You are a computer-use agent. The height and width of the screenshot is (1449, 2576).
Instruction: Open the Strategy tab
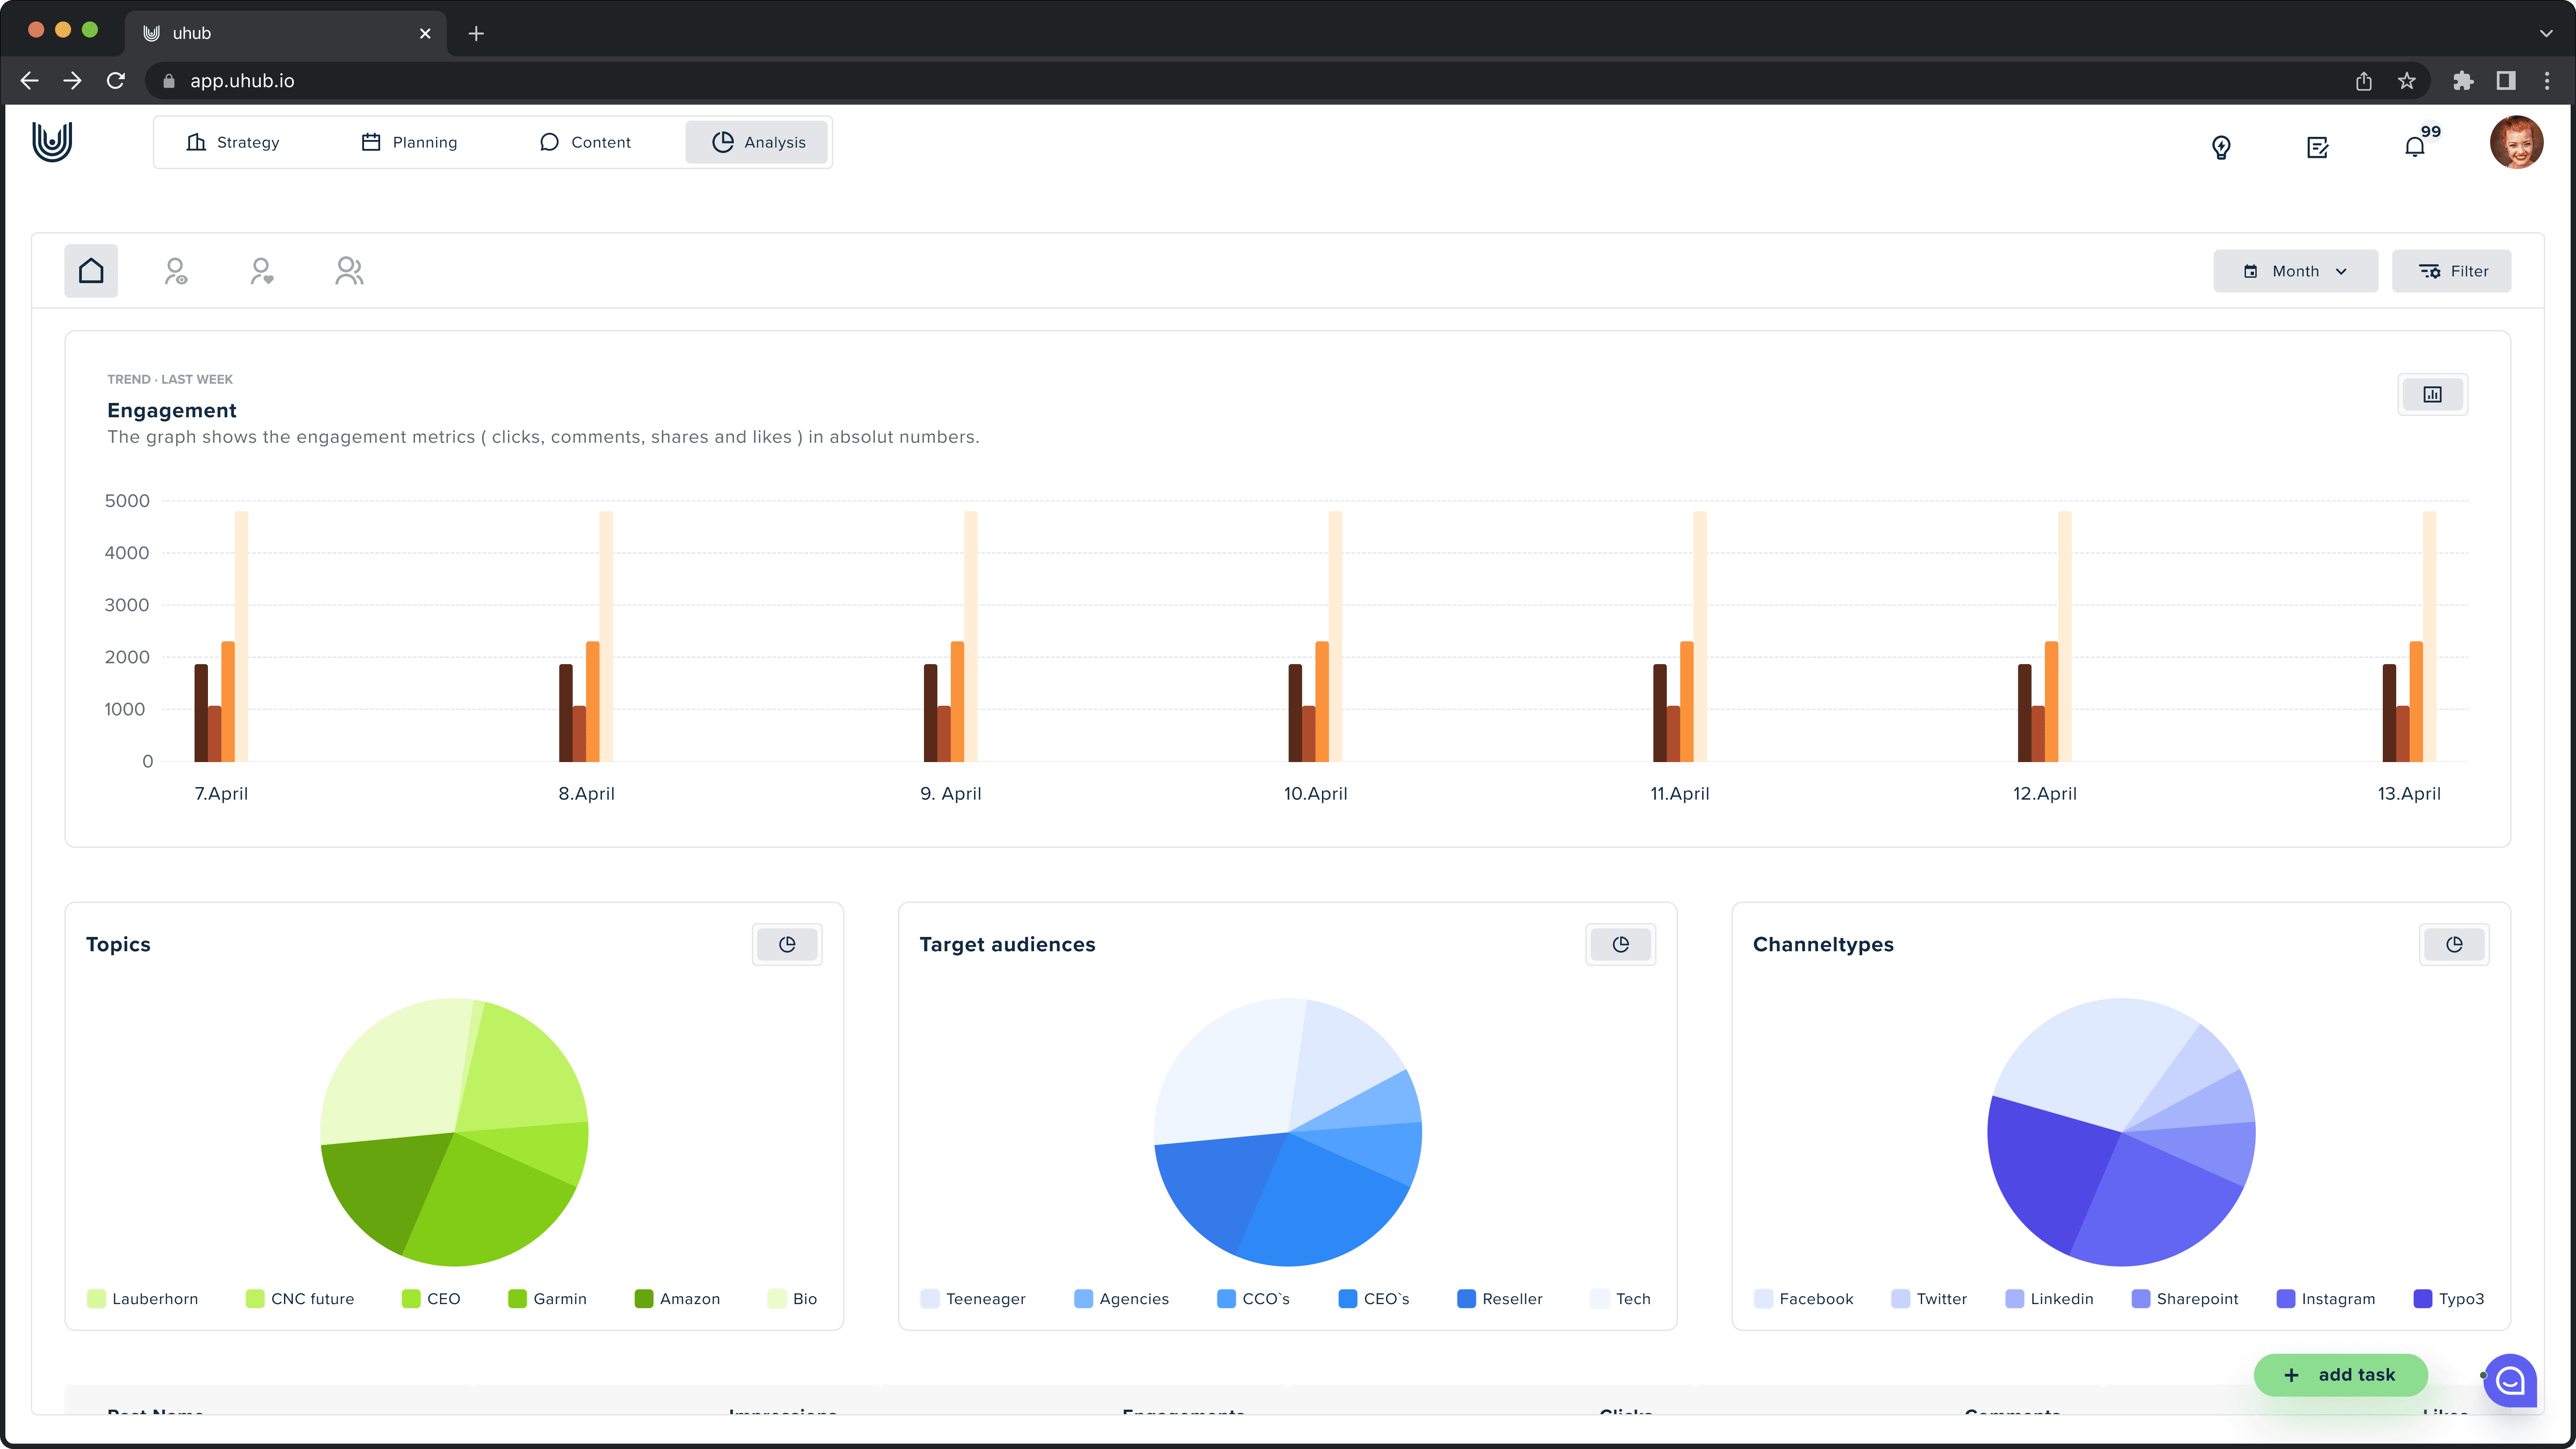point(233,142)
